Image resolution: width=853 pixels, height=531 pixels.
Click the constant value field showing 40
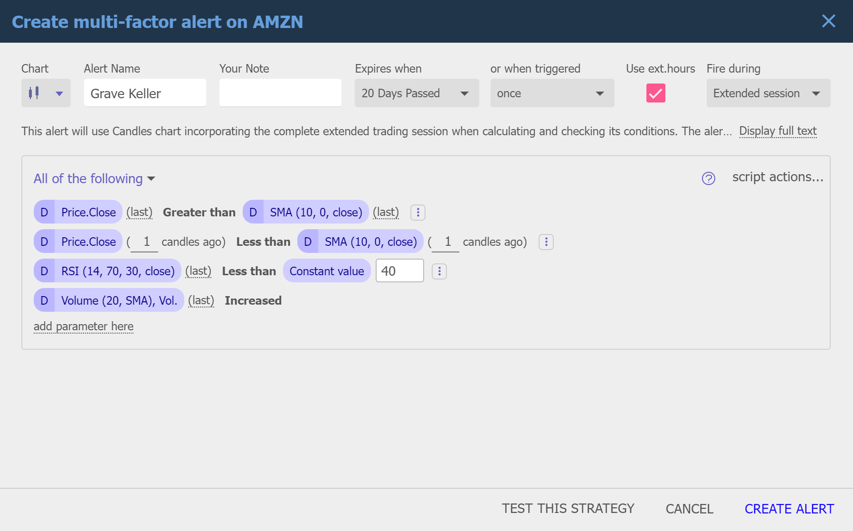tap(400, 270)
